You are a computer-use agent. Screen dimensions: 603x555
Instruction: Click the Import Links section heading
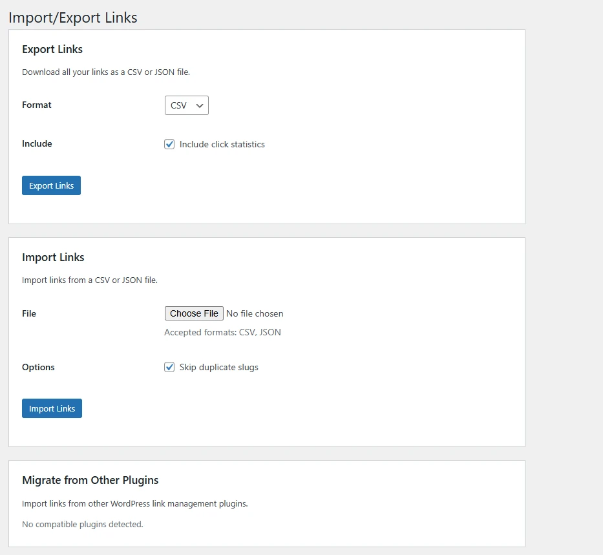tap(53, 257)
